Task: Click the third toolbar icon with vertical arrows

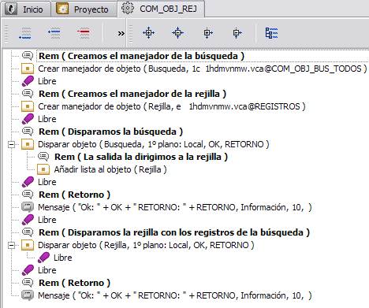Action: coord(207,33)
